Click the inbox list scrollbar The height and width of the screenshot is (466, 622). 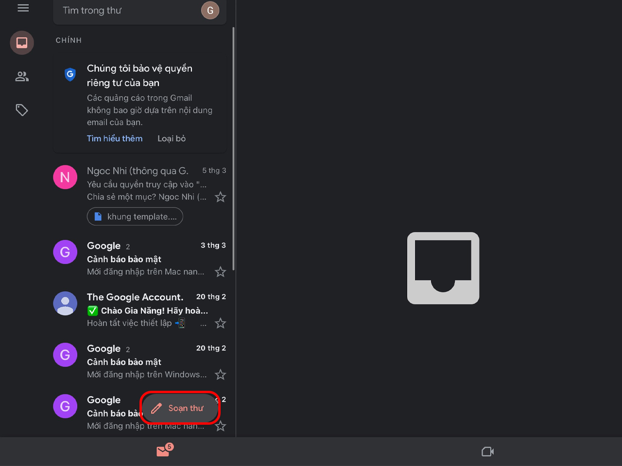point(234,148)
